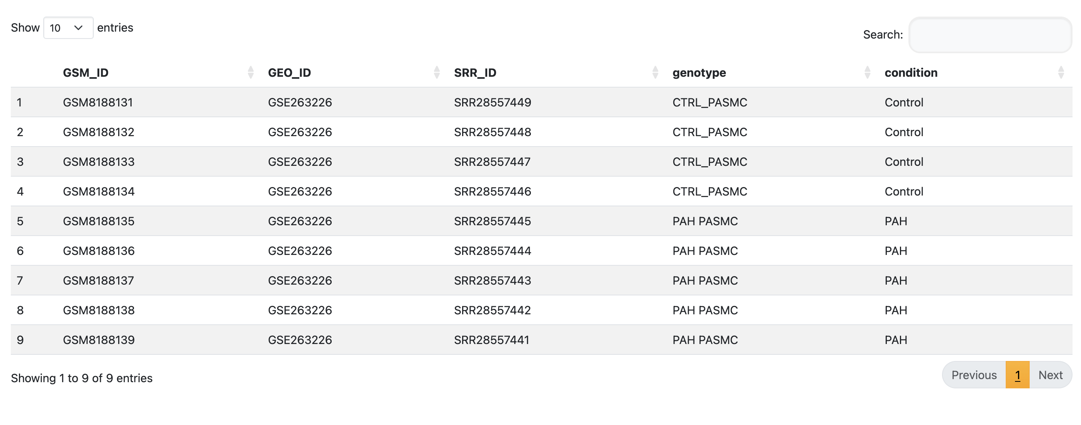Click GSE263226 in row 9
This screenshot has height=425, width=1081.
coord(300,339)
